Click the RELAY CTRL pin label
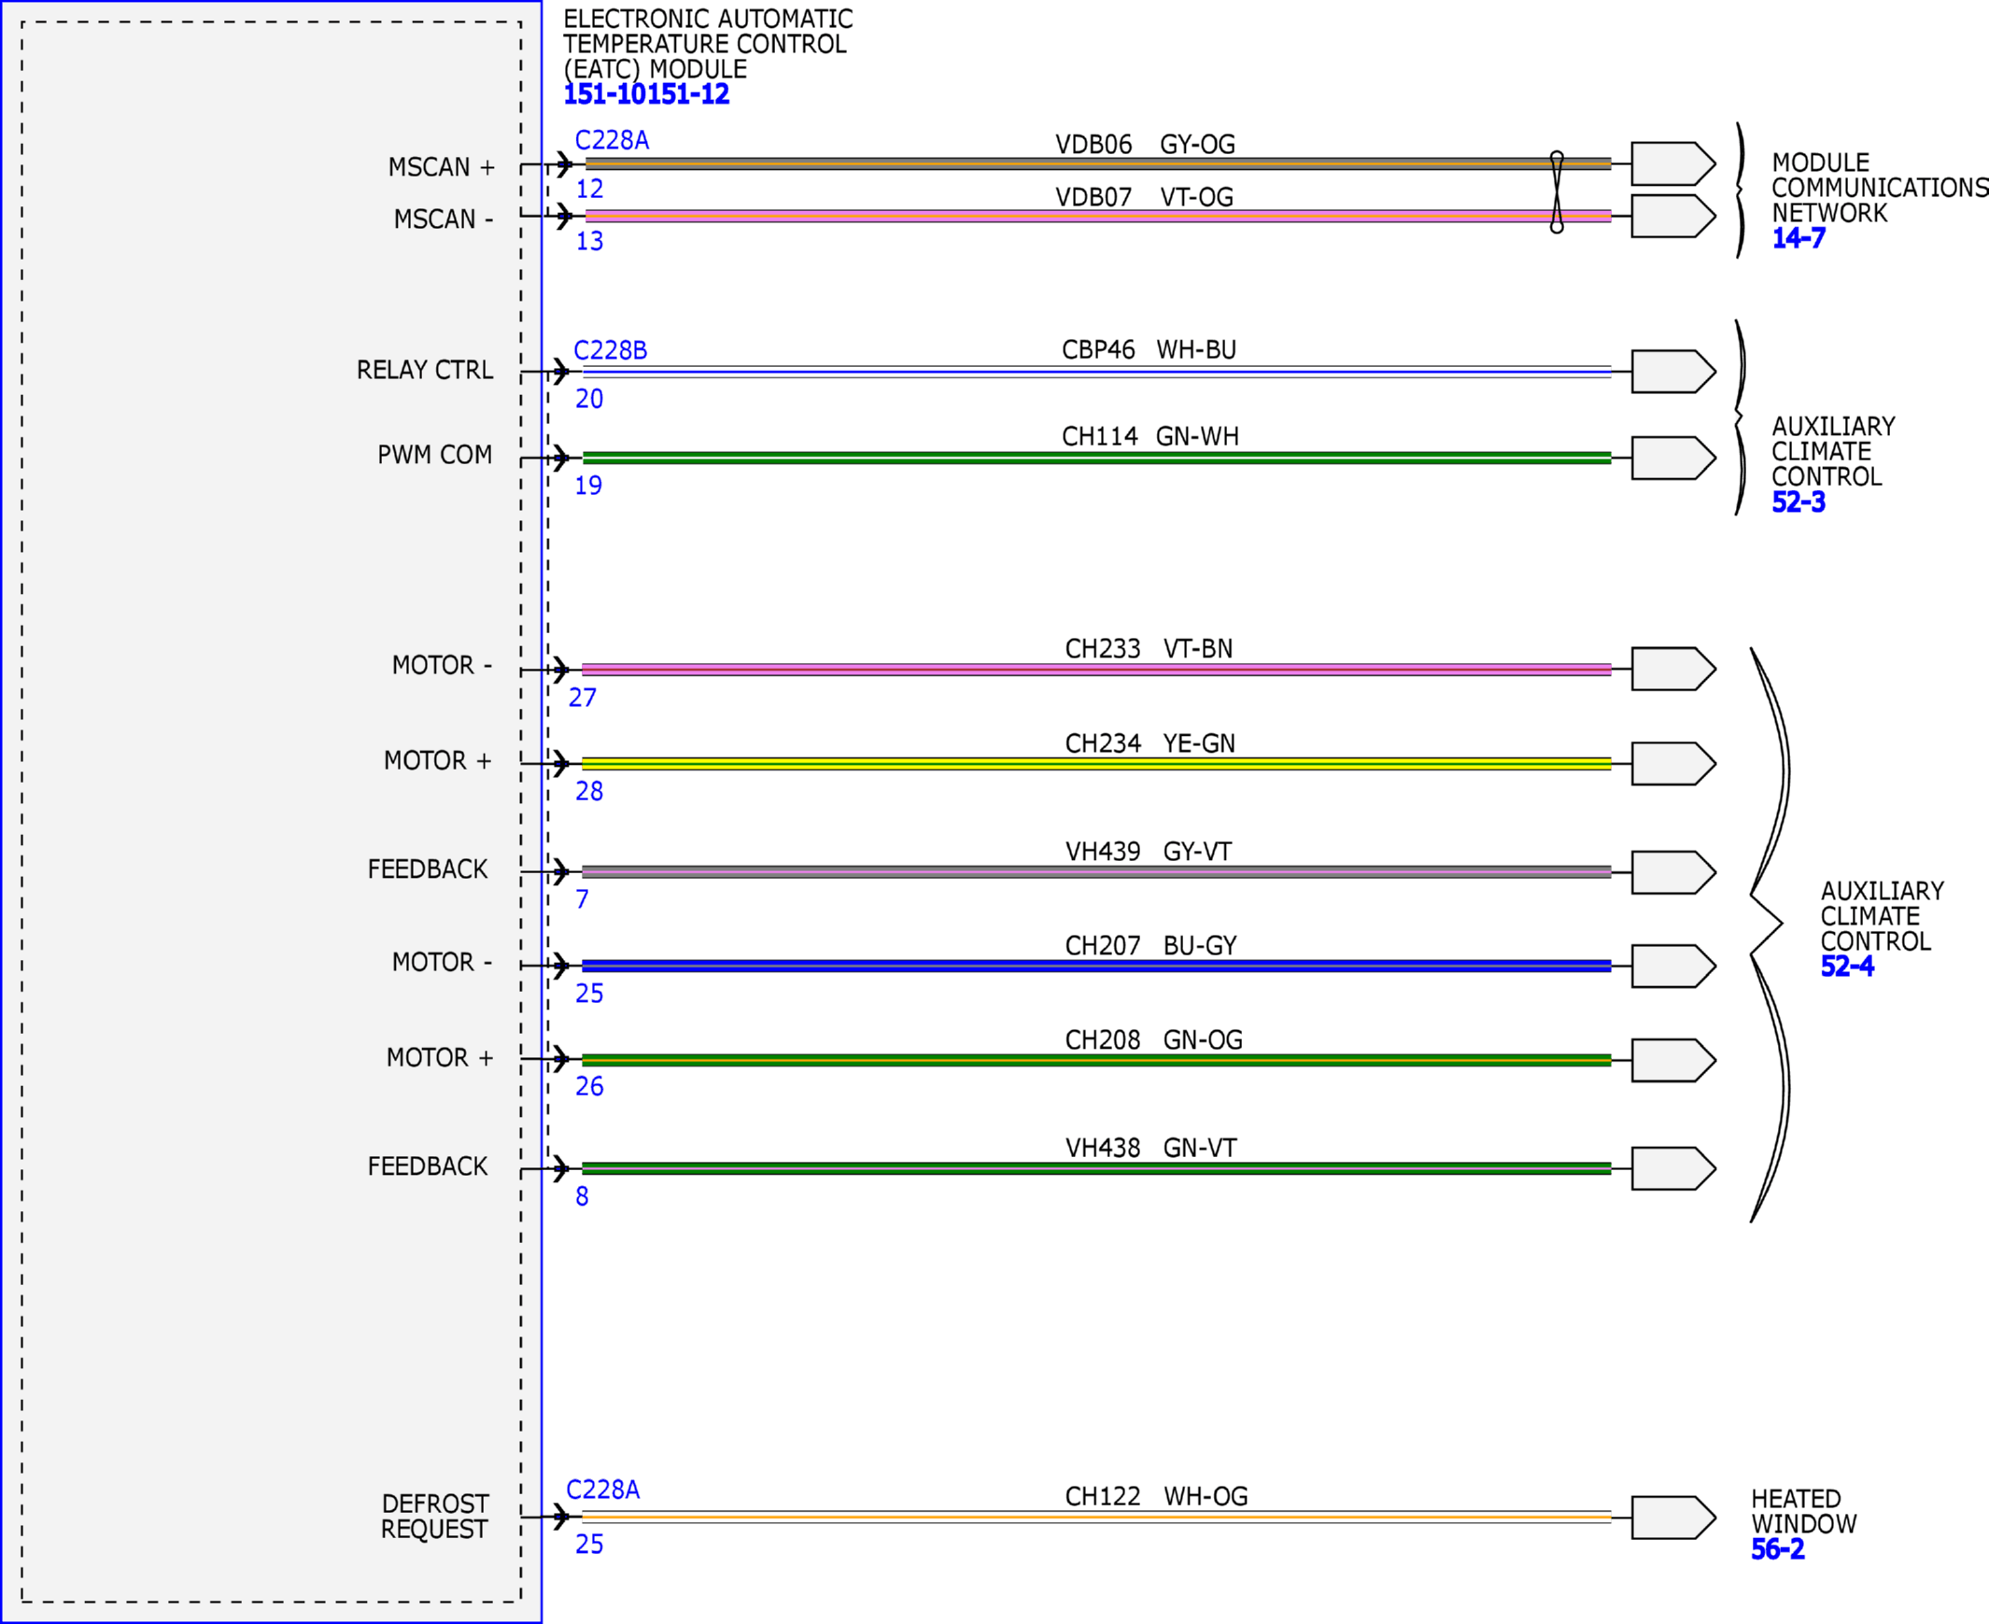This screenshot has width=1989, height=1624. (425, 371)
